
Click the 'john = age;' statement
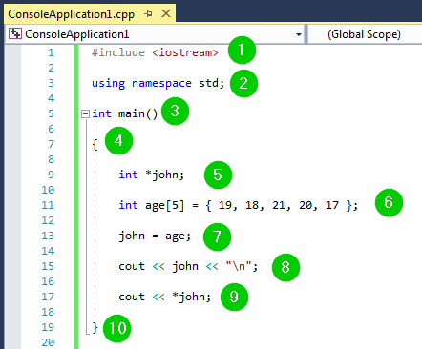[155, 236]
